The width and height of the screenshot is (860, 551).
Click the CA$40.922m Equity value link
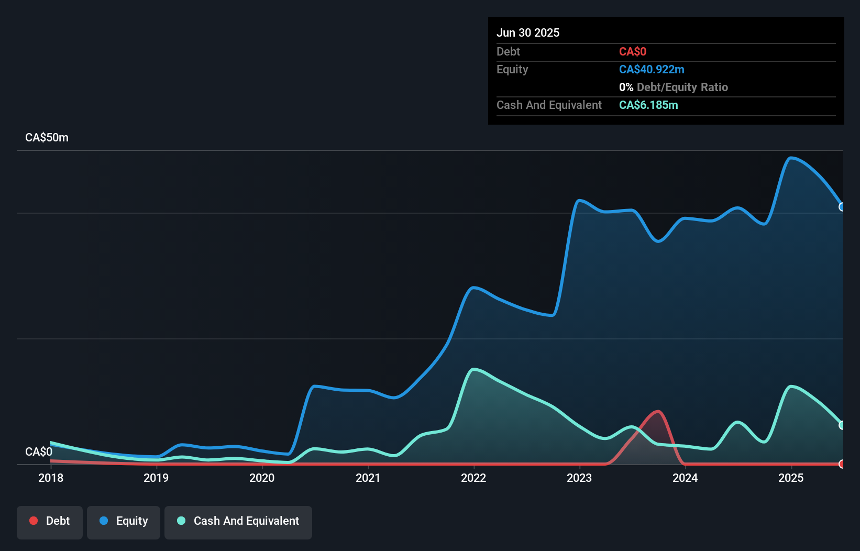[652, 69]
